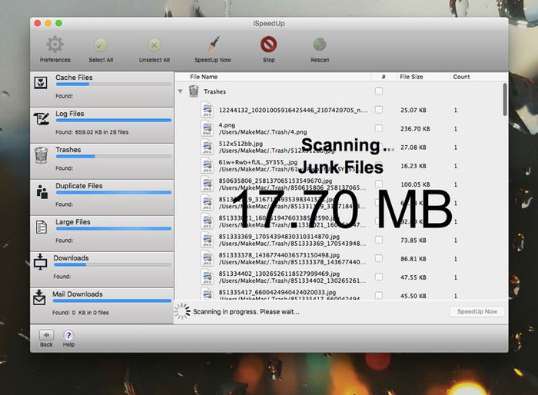Viewport: 538px width, 395px height.
Task: Select Mail Downloads envelope icon
Action: (39, 297)
